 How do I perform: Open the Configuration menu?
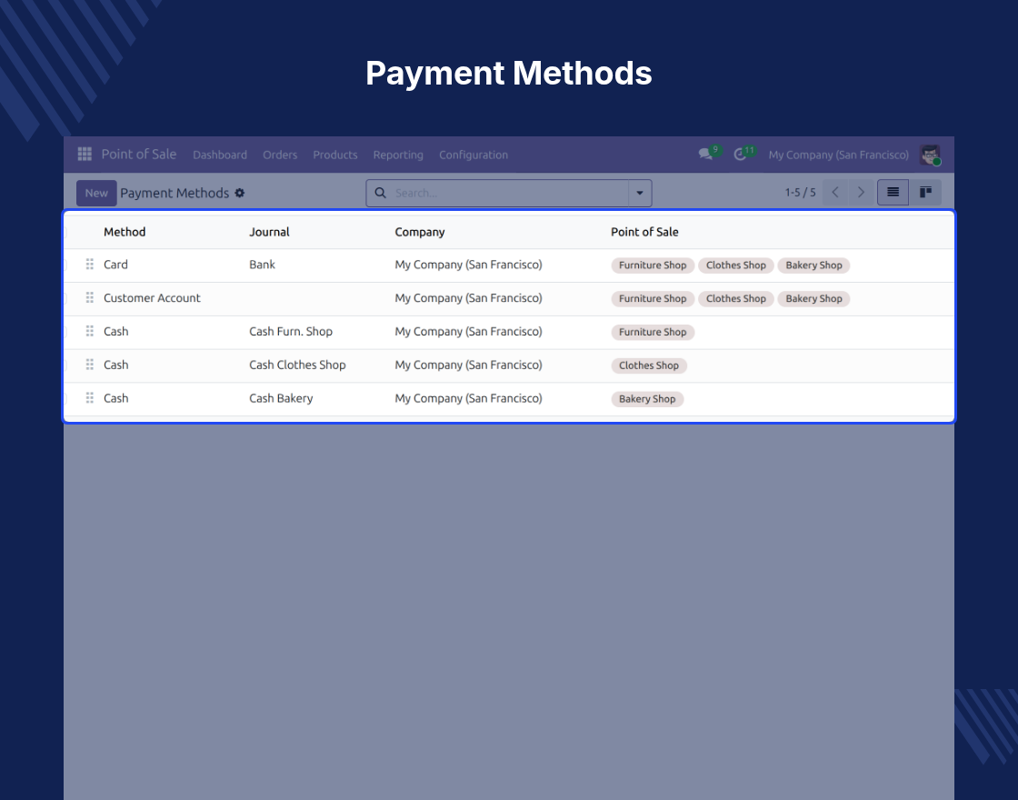click(x=474, y=155)
